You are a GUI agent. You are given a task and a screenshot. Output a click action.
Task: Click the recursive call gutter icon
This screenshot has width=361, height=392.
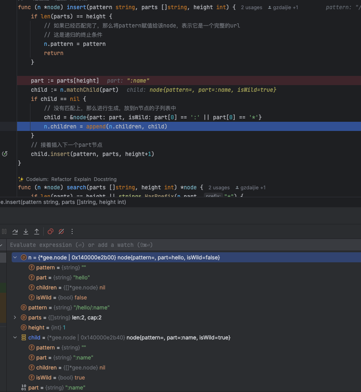point(5,154)
